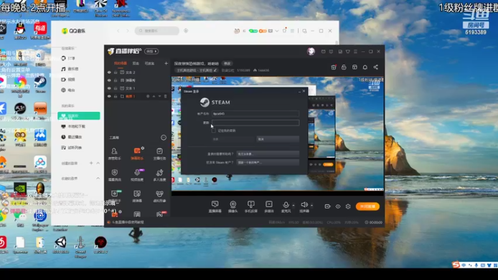Toggle lock on 弹幕秀 source
498x280 pixels.
click(116, 80)
